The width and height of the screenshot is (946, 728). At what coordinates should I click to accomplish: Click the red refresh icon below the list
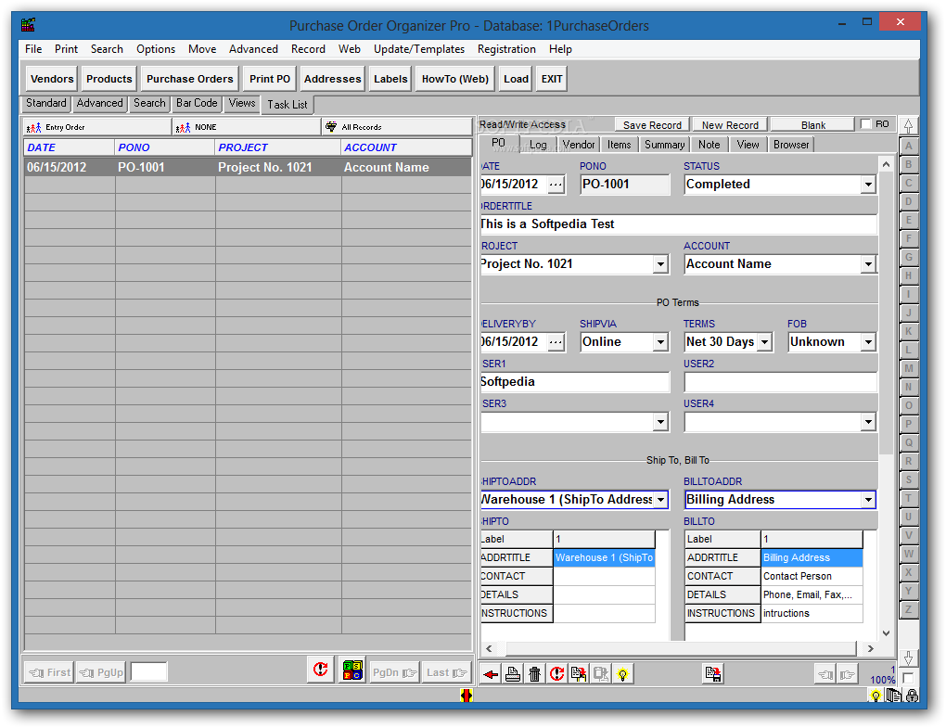(x=320, y=671)
